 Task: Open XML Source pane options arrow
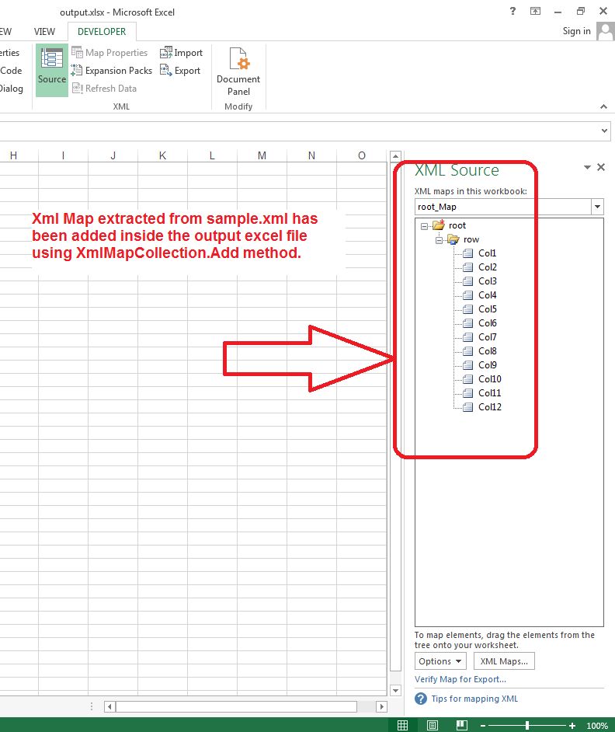pyautogui.click(x=587, y=167)
